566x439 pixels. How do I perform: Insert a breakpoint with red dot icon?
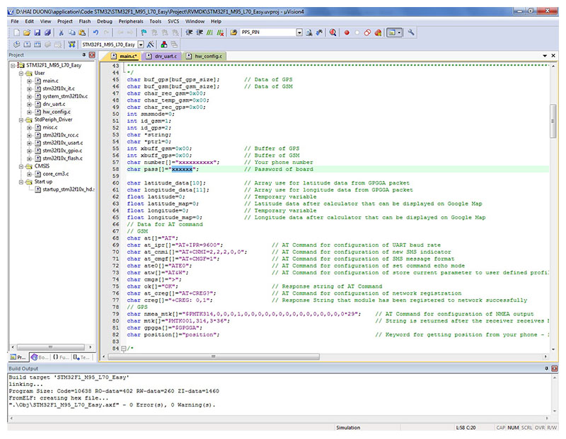click(347, 33)
